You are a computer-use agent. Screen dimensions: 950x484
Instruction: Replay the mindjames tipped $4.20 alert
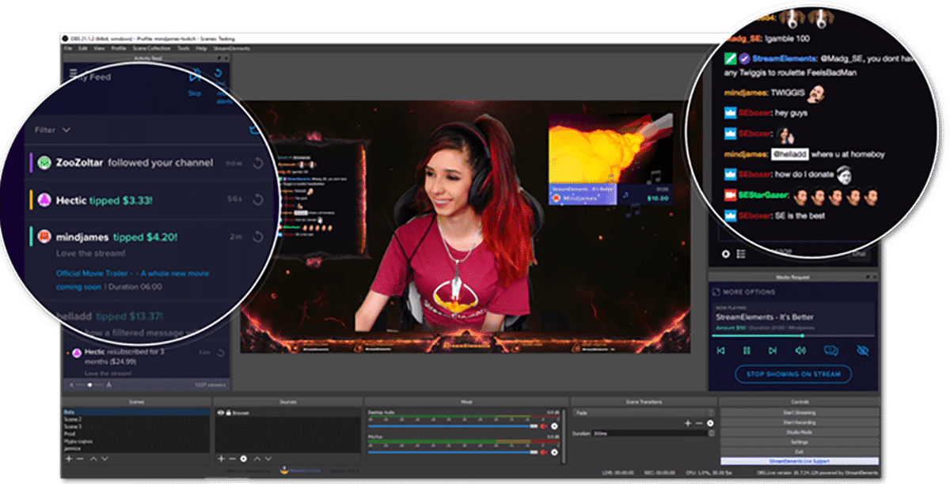point(258,236)
